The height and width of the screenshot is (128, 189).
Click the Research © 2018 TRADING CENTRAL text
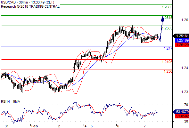tap(30, 6)
